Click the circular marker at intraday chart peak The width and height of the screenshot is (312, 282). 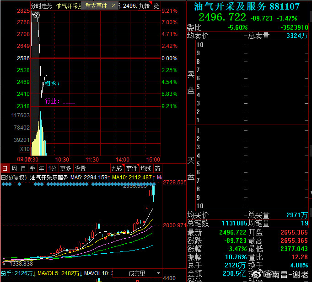36,16
